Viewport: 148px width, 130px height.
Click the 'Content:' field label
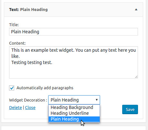click(x=17, y=43)
